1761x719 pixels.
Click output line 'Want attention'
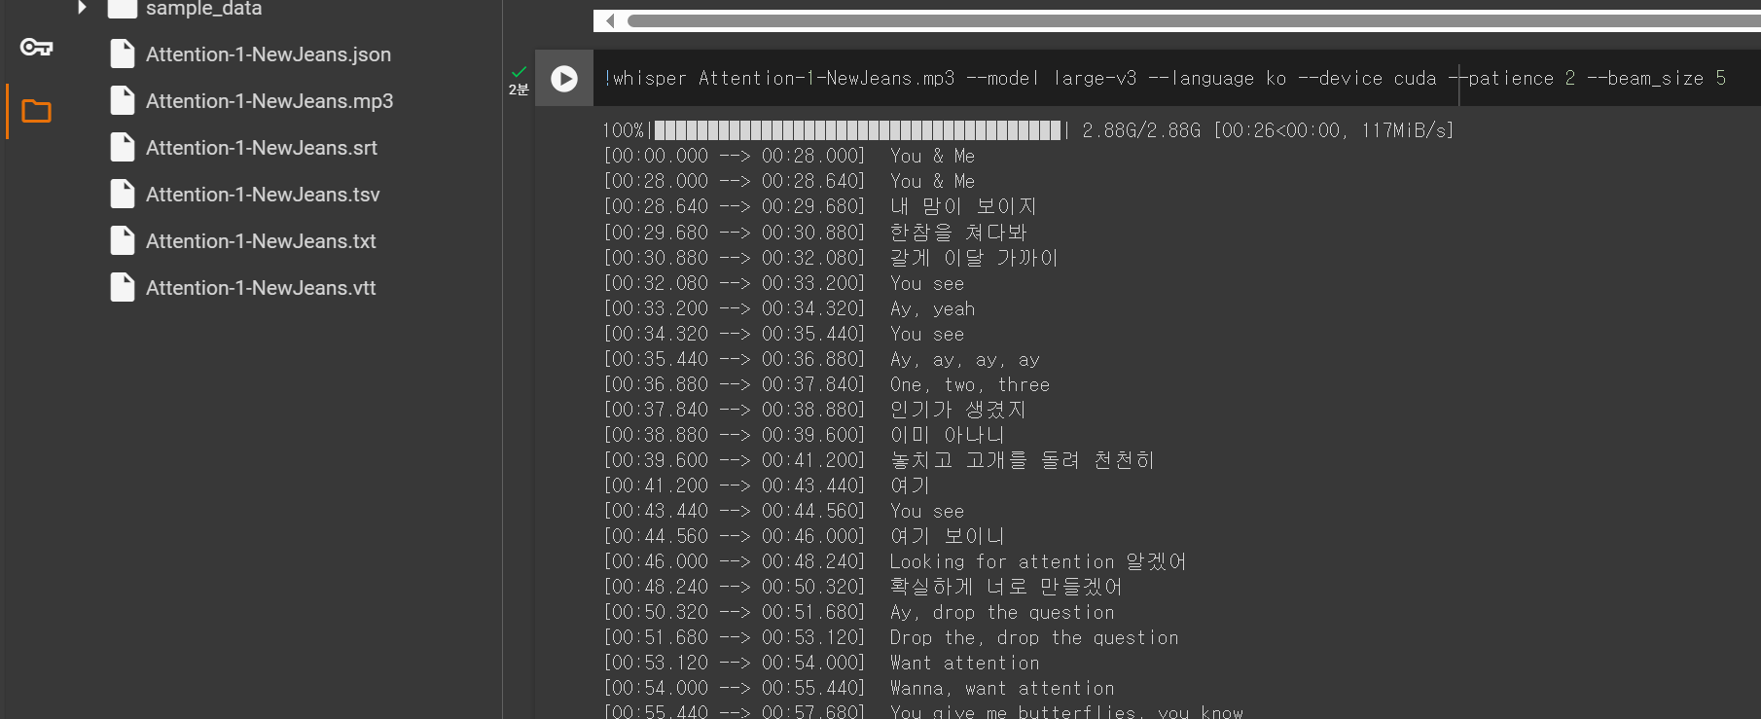click(x=964, y=663)
